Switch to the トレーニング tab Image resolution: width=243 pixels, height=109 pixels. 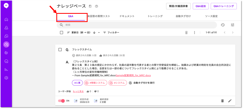click(x=155, y=16)
